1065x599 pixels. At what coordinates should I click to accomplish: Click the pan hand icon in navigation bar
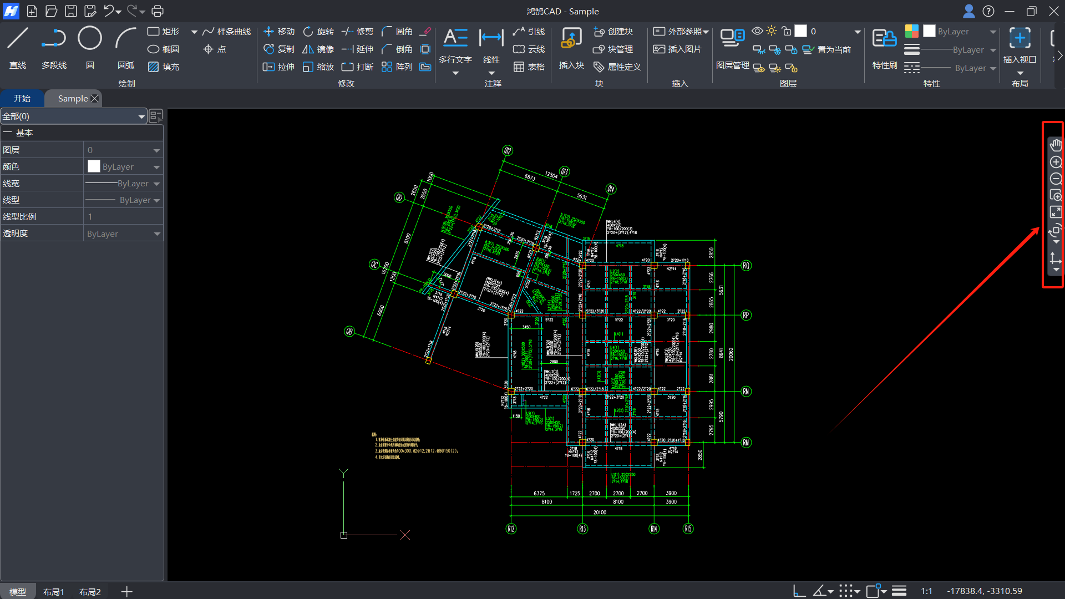[1055, 145]
